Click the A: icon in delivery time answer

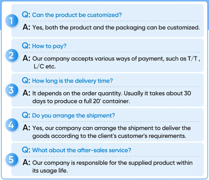click(26, 93)
